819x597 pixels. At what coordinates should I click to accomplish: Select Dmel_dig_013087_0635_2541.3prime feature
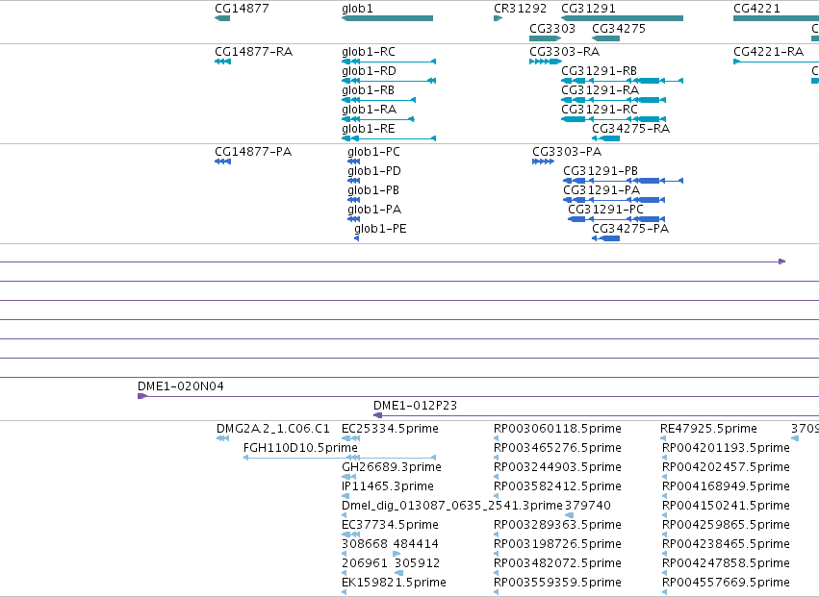coord(345,515)
